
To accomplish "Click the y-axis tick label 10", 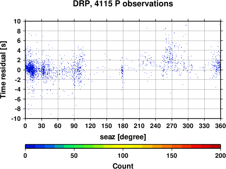I will click(x=17, y=21).
